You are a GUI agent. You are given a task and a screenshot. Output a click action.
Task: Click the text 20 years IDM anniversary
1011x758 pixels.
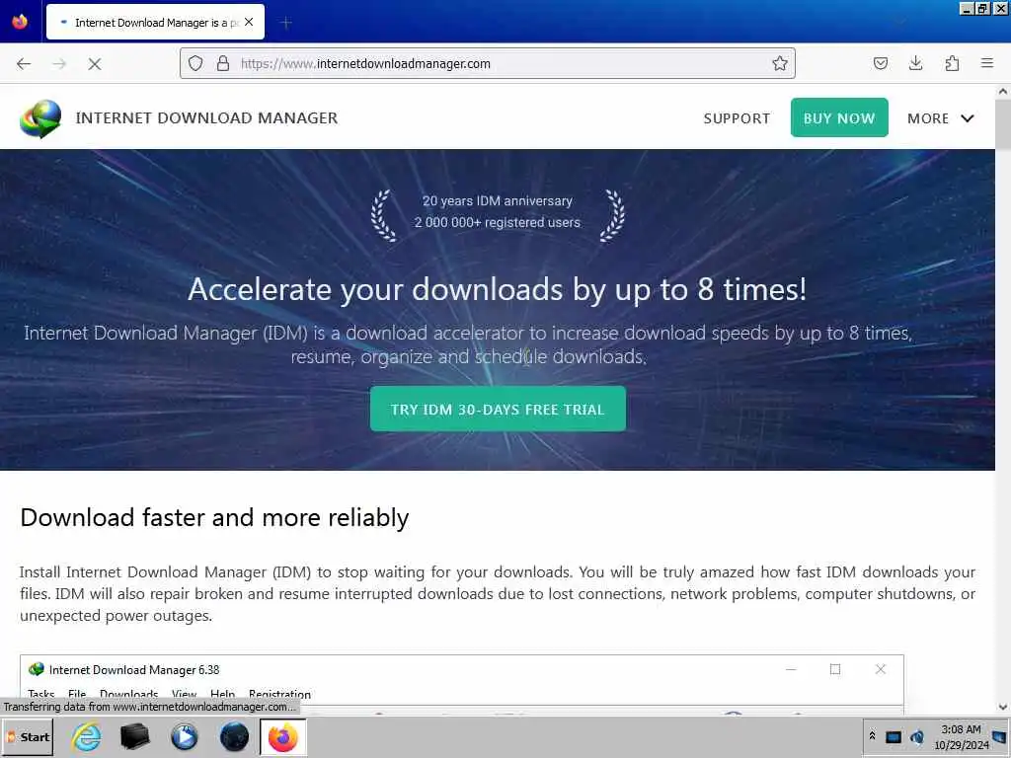click(498, 200)
